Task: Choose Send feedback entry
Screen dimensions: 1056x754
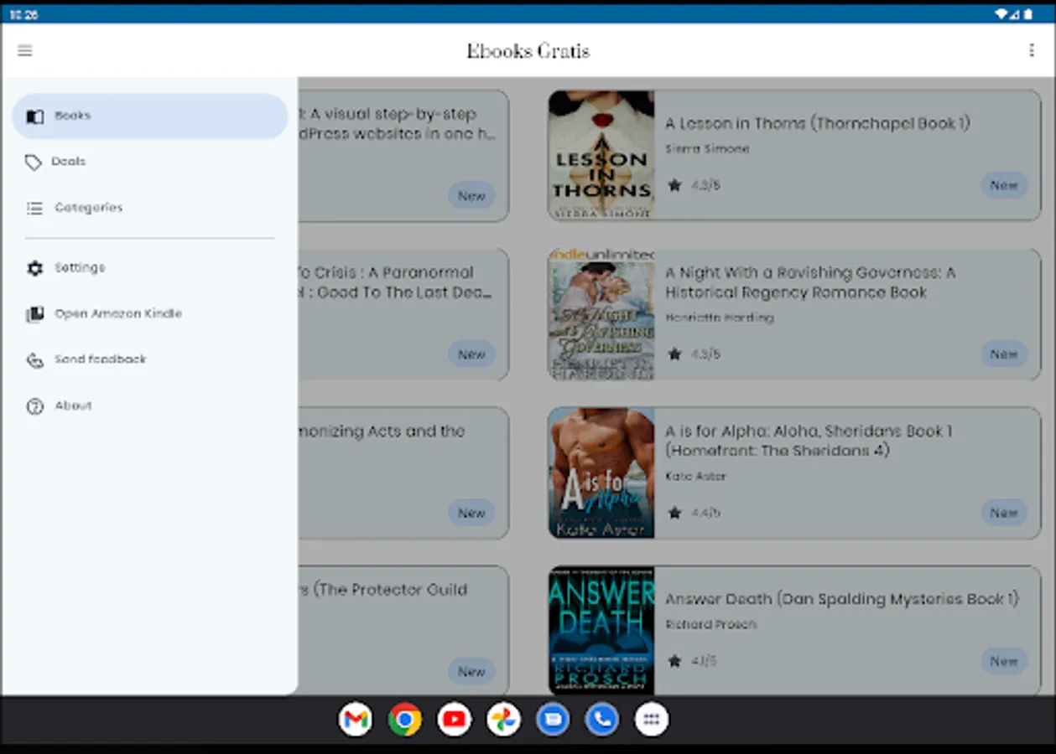Action: [x=100, y=359]
